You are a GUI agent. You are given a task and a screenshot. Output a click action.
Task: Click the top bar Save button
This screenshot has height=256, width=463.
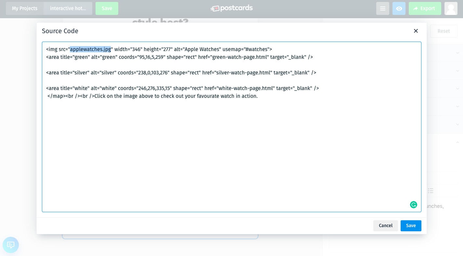tap(107, 8)
